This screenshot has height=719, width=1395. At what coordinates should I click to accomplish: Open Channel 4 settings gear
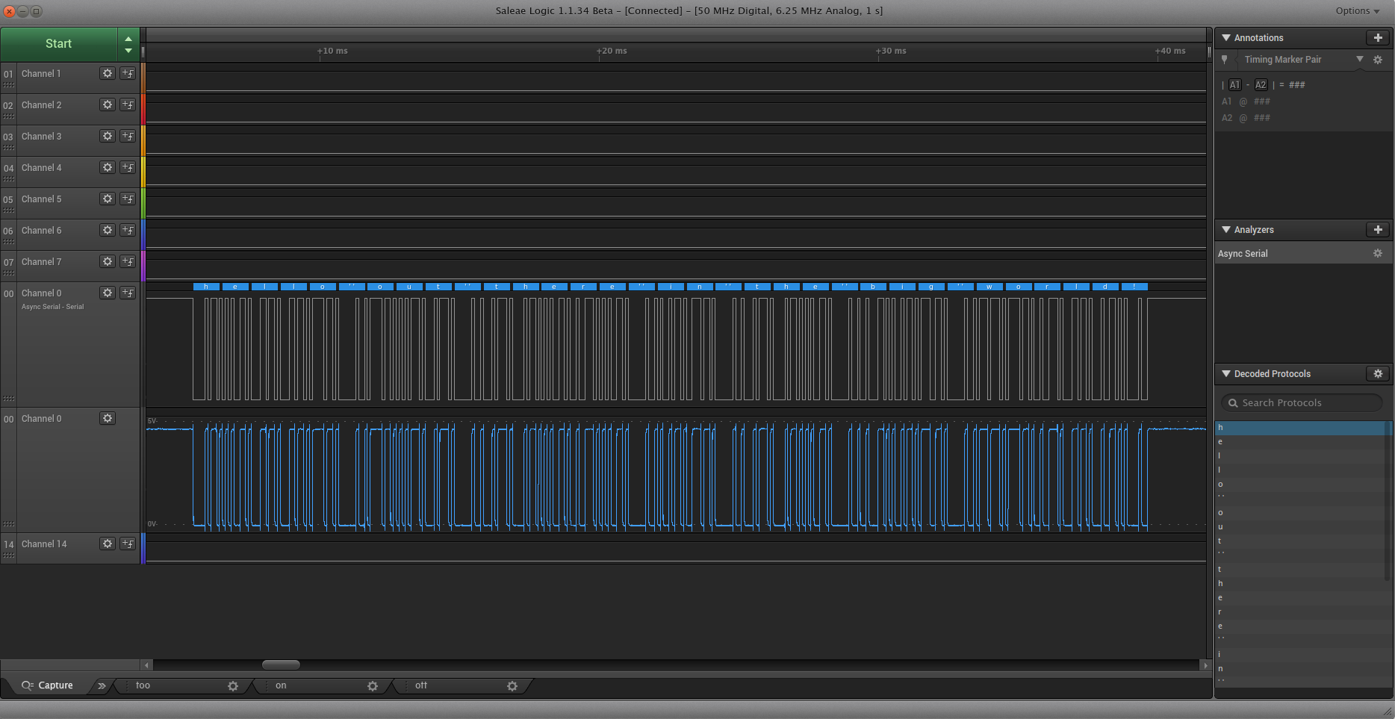pos(108,167)
